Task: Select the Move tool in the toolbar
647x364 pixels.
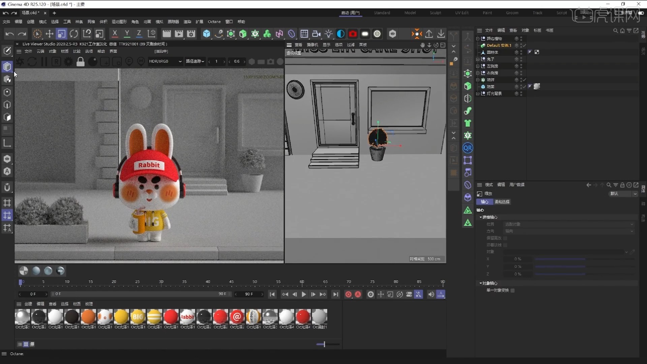Action: click(50, 34)
